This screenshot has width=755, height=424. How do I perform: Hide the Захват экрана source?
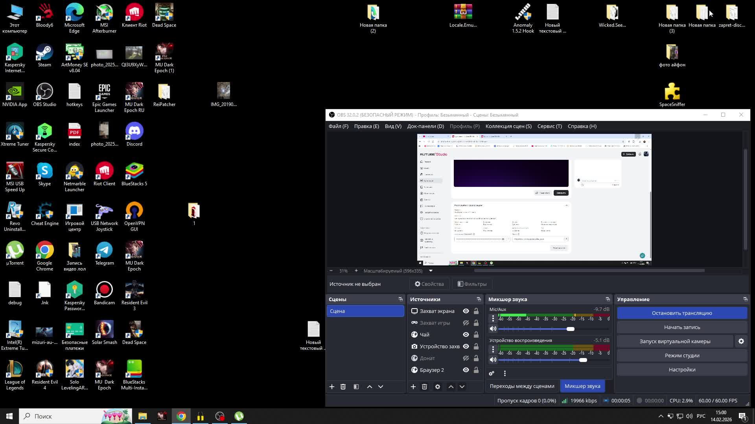(x=466, y=311)
